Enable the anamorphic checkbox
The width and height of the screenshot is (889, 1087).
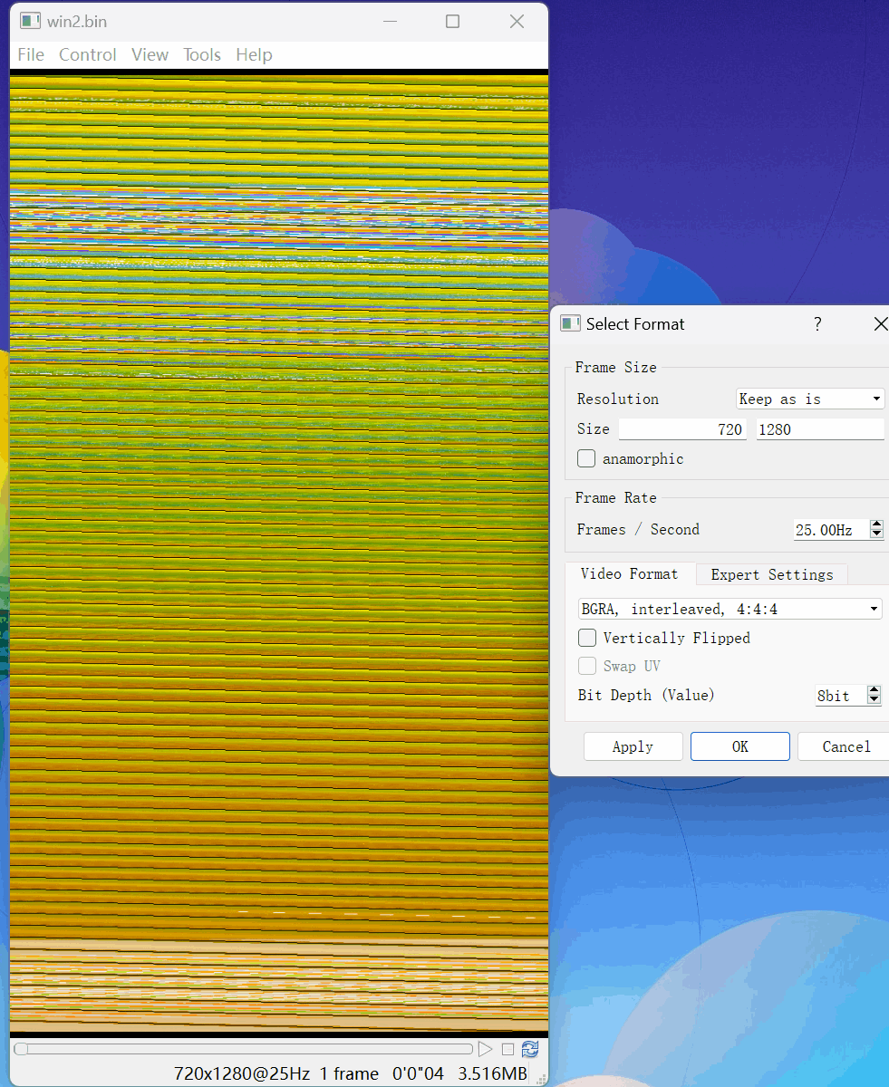click(x=586, y=458)
